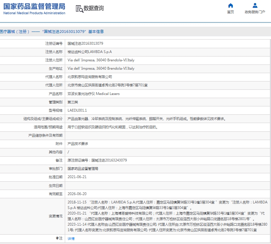Click the 结构及组成 description text

pyautogui.click(x=147, y=119)
